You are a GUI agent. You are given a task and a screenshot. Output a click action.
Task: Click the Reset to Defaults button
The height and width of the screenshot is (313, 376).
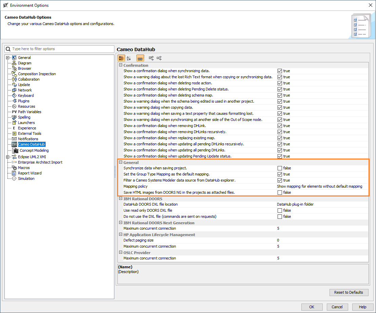[x=349, y=292]
